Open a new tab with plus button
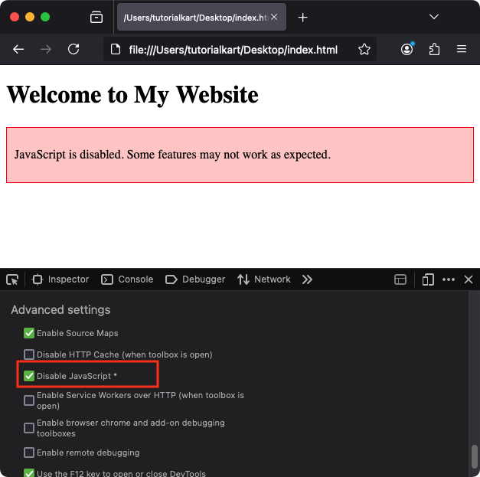This screenshot has width=480, height=477. 303,17
